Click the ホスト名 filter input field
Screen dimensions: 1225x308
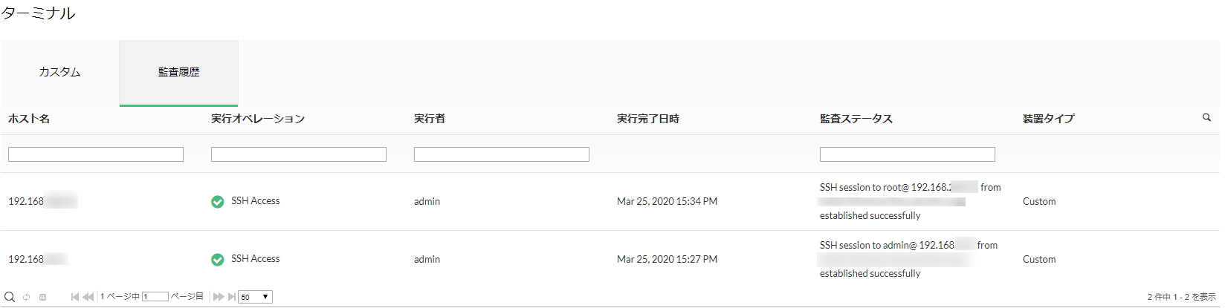coord(96,154)
